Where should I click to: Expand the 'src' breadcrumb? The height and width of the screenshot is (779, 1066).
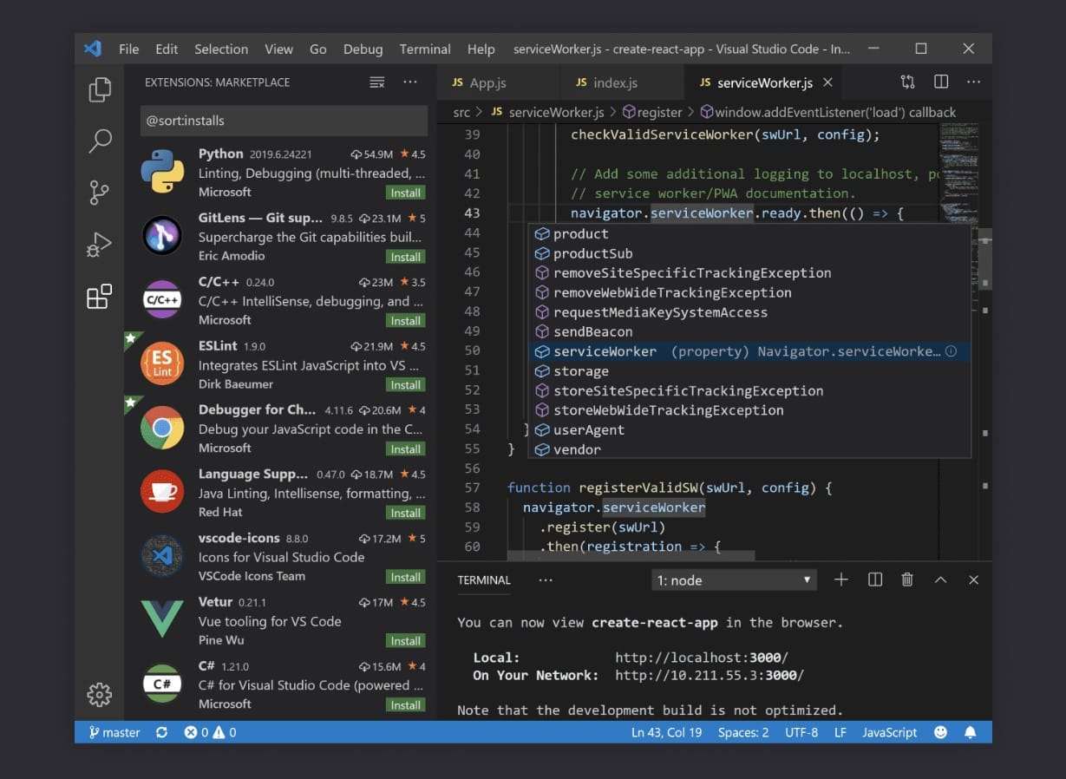461,112
